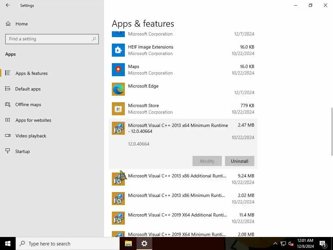Click the taskbar clock showing 12:01 AM
The height and width of the screenshot is (250, 333).
[305, 243]
